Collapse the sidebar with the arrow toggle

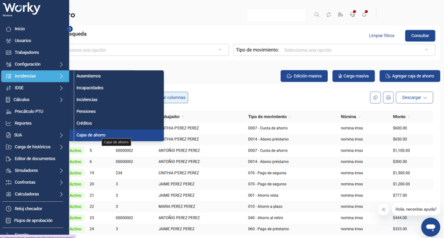coord(70,29)
